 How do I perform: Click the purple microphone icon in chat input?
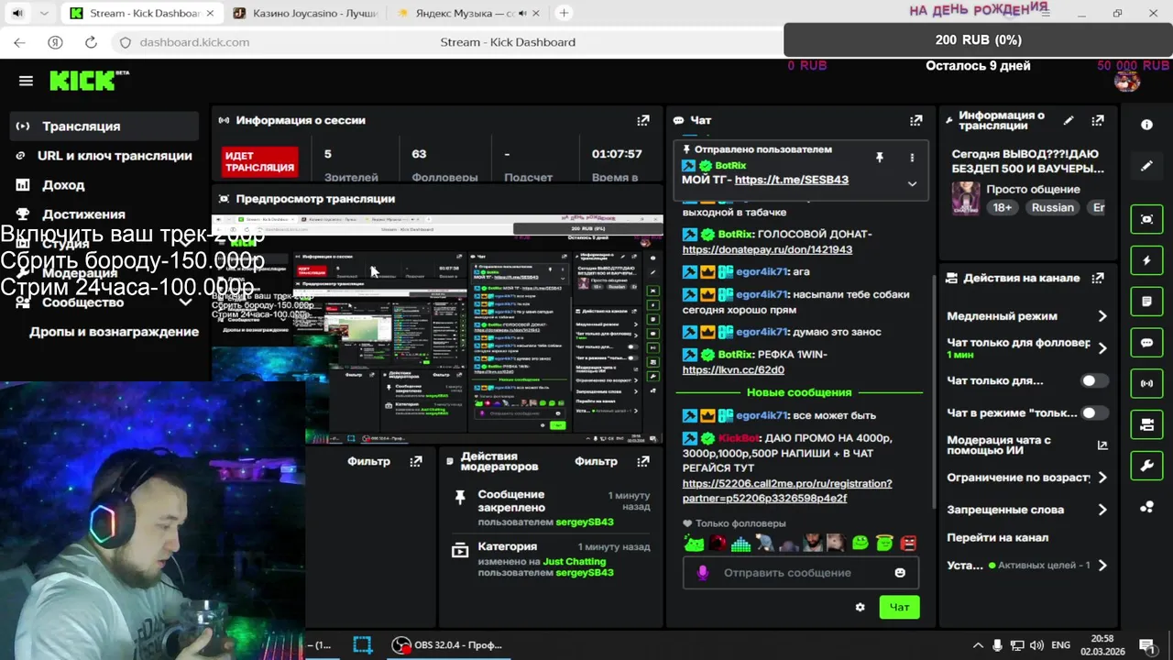point(703,573)
